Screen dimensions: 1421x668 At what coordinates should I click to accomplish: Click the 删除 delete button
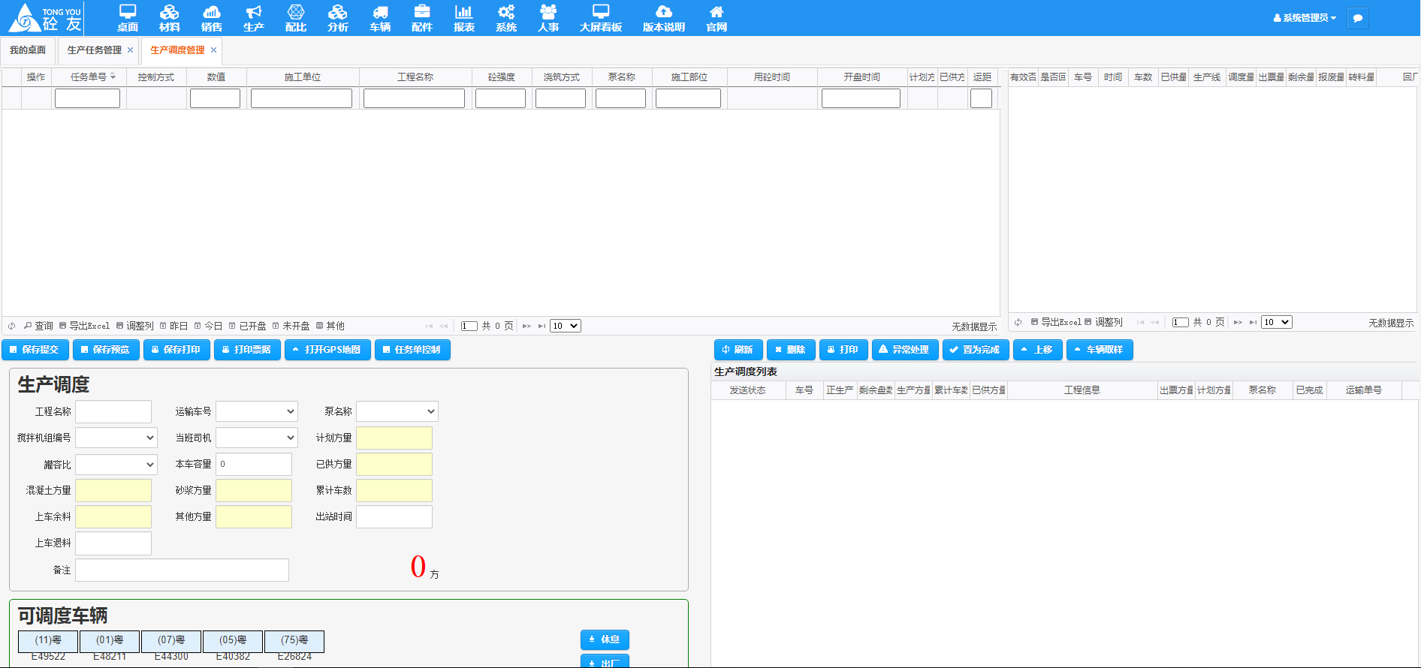click(x=791, y=350)
